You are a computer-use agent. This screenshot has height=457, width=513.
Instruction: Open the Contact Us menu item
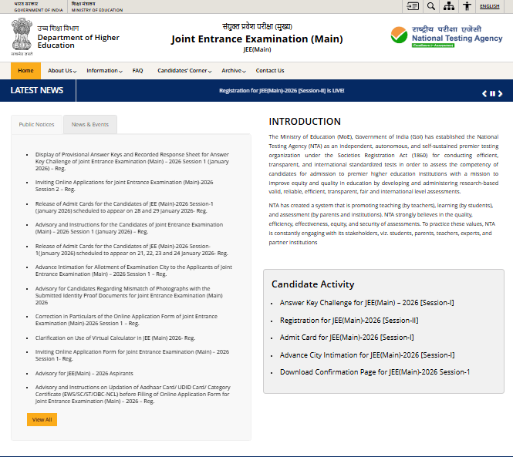(270, 71)
